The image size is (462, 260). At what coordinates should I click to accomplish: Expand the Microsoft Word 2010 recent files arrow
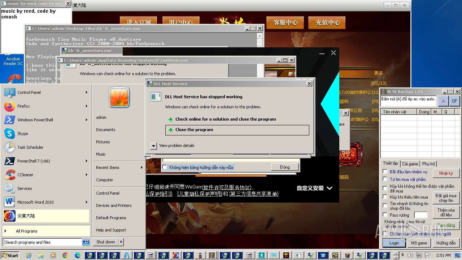coord(87,202)
